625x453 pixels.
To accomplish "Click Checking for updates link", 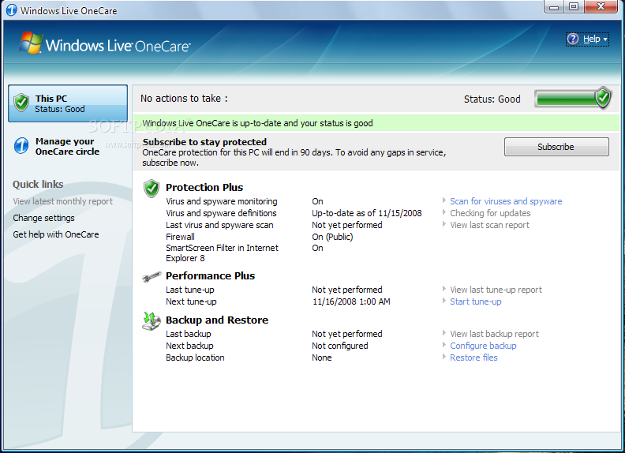I will pos(490,213).
